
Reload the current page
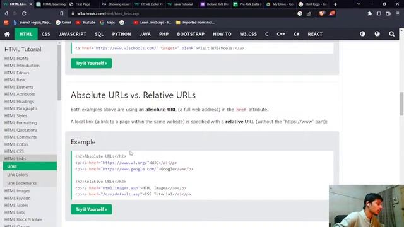click(24, 13)
